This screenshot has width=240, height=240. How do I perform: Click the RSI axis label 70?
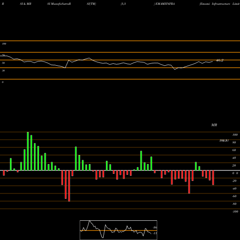pyautogui.click(x=3, y=55)
